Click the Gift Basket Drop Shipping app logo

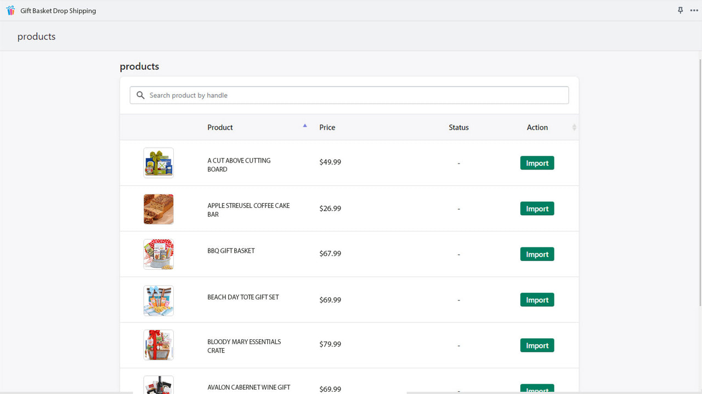(10, 10)
